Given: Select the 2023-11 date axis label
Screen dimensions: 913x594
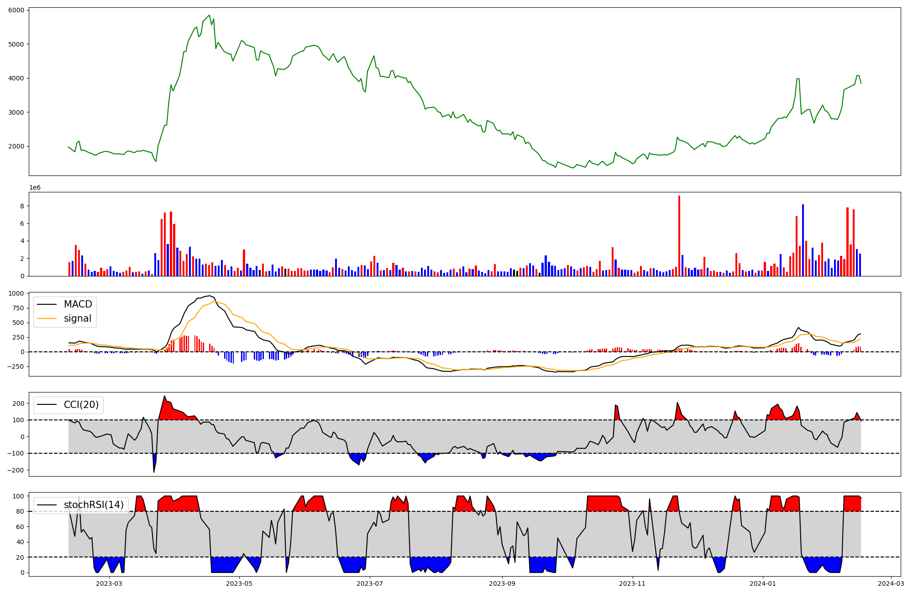Looking at the screenshot, I should (x=632, y=583).
